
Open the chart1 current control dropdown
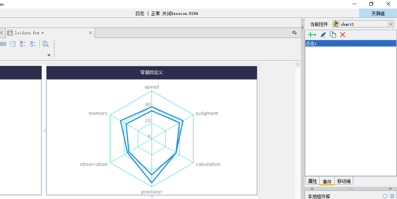(390, 24)
